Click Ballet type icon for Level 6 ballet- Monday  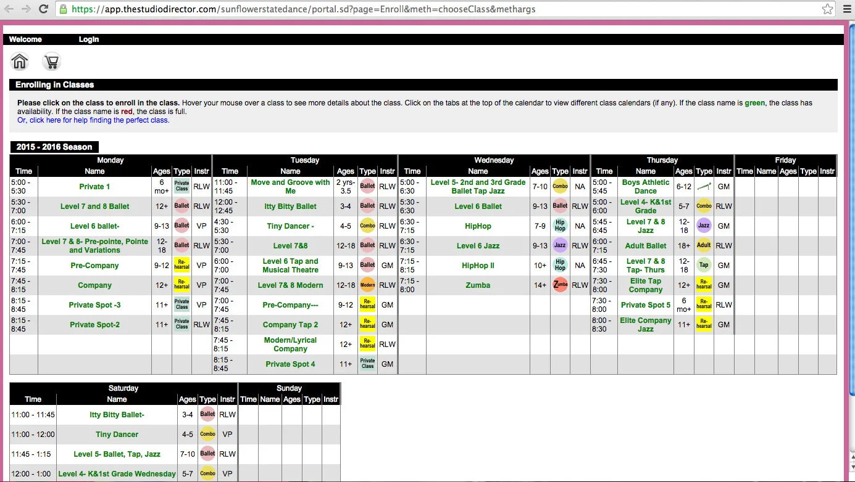point(181,226)
